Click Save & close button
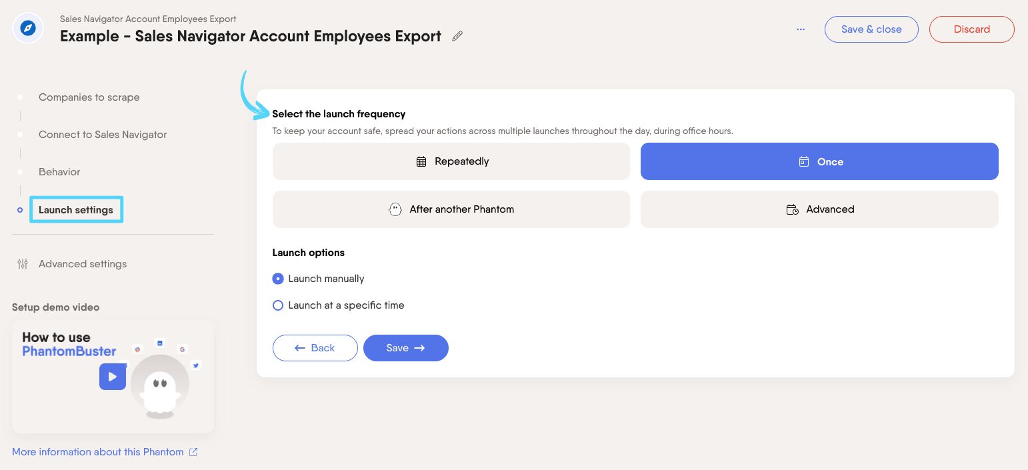Screen dimensions: 1028x470 pos(871,29)
